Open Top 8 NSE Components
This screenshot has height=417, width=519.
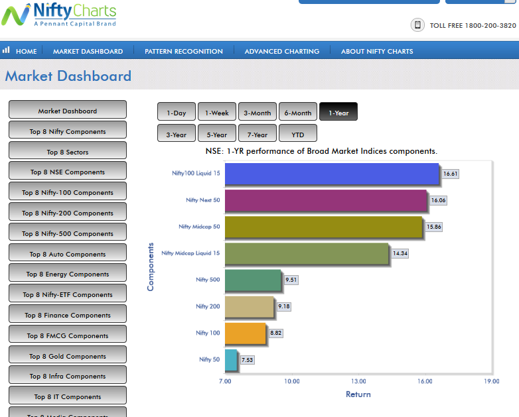[x=68, y=170]
